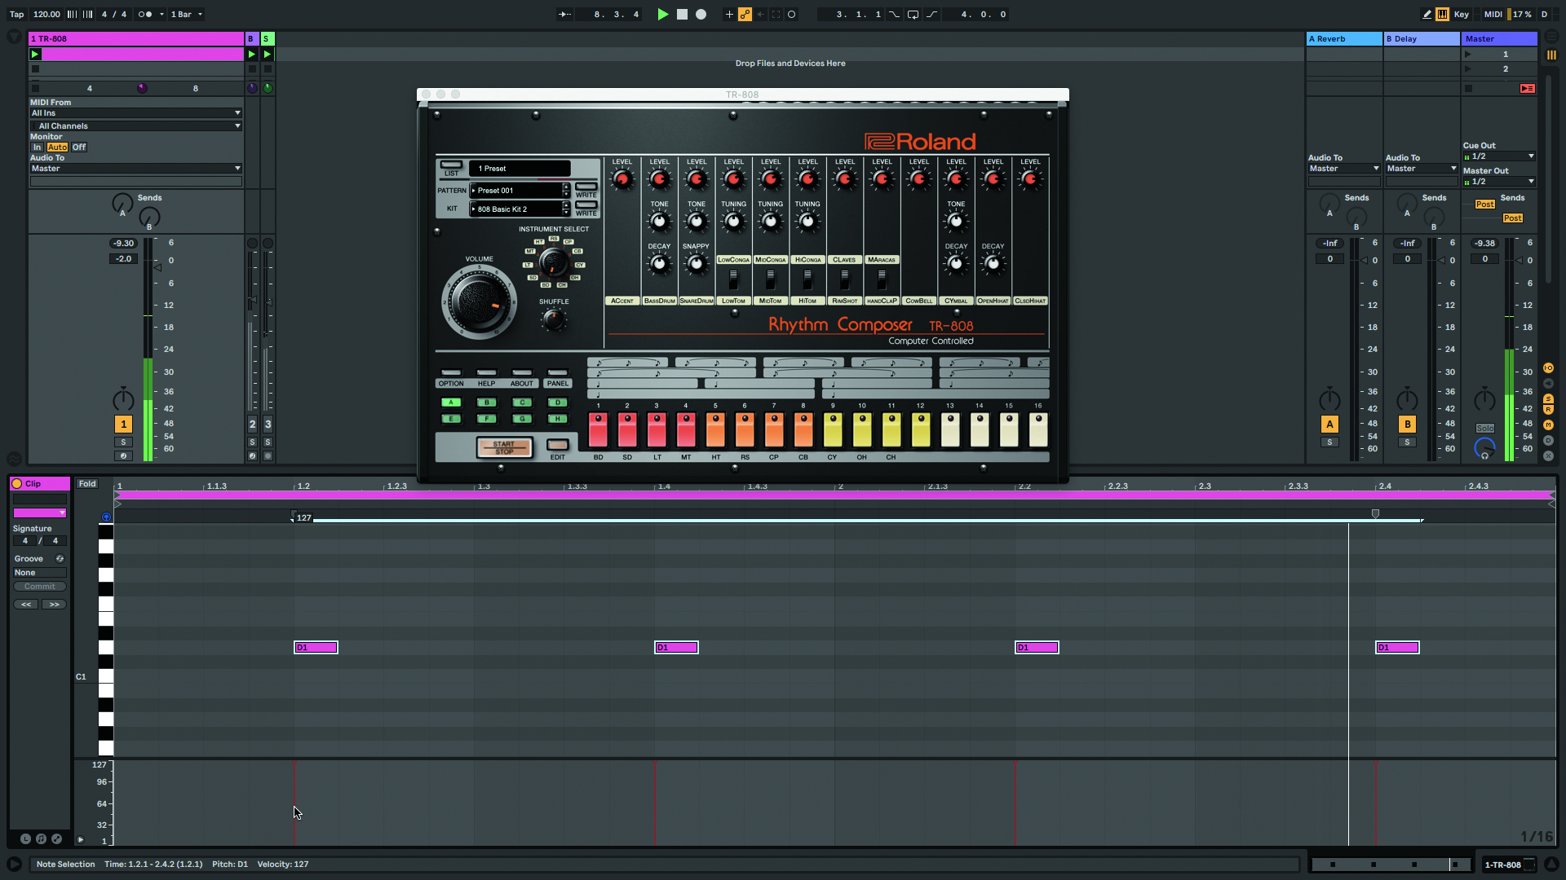Select the first D1 note at 1.2
This screenshot has width=1566, height=880.
(x=316, y=648)
